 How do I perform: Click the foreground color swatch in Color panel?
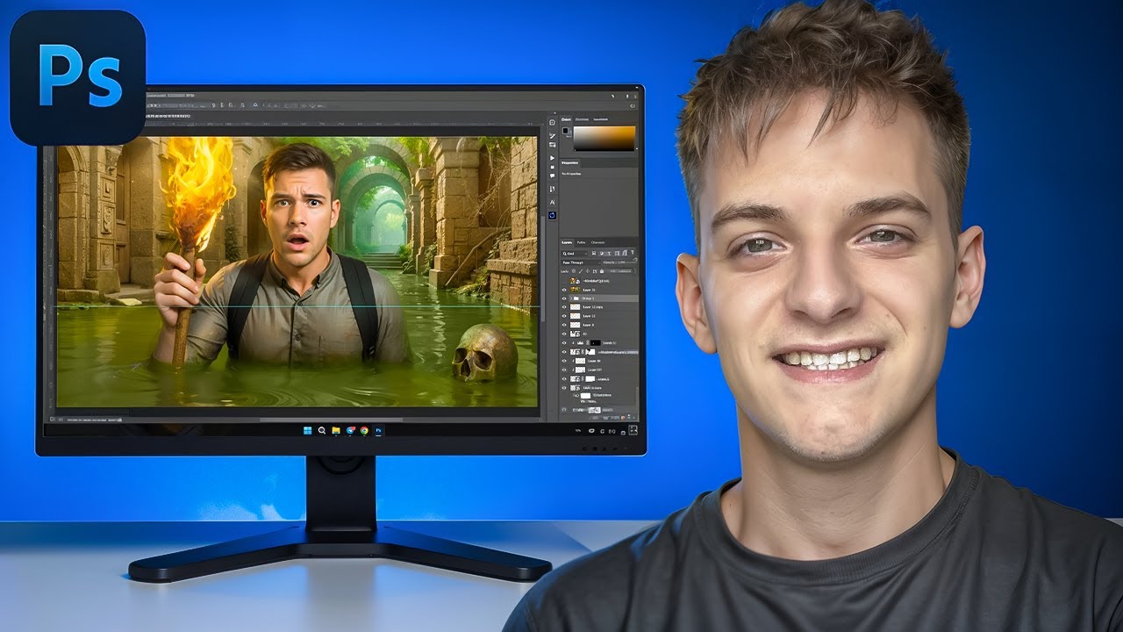(565, 131)
